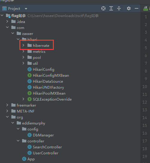Click the META-INF folder
The height and width of the screenshot is (163, 150).
point(26,111)
